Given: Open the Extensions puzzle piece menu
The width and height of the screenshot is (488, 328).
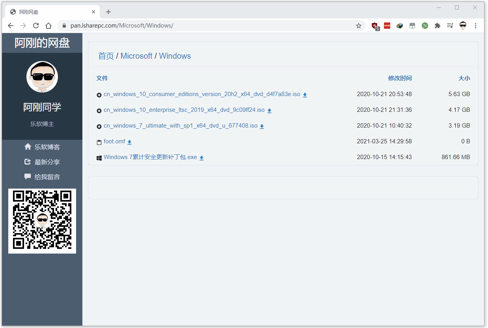Looking at the screenshot, I should [438, 26].
